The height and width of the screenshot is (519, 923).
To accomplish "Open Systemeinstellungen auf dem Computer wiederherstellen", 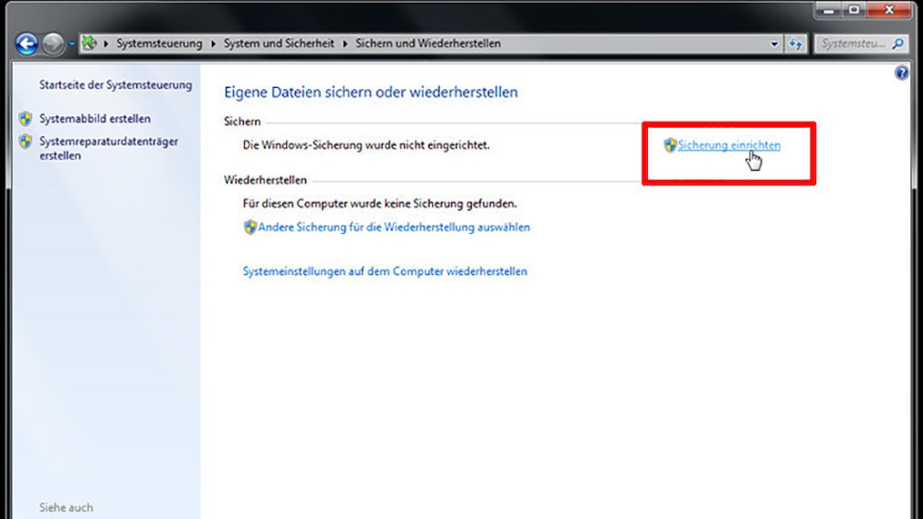I will 385,271.
